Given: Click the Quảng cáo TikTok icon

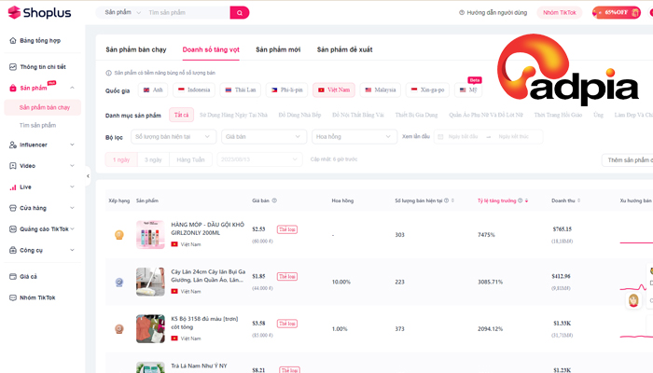Looking at the screenshot, I should (x=13, y=229).
